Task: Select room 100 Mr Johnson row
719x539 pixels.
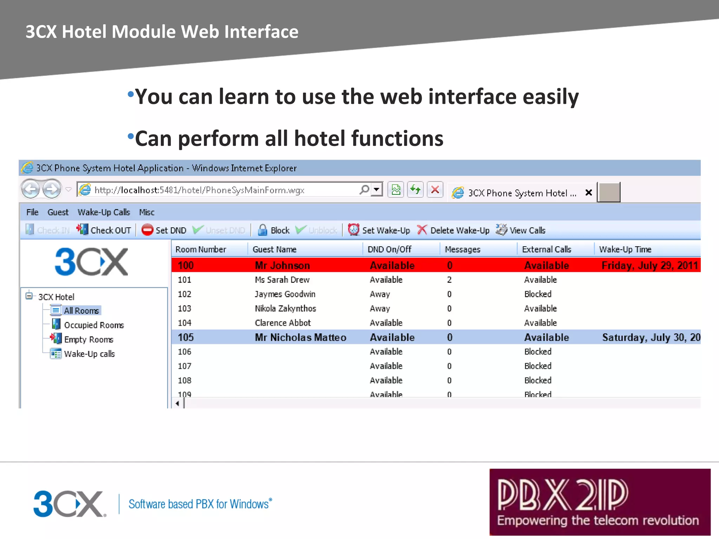Action: (x=436, y=265)
